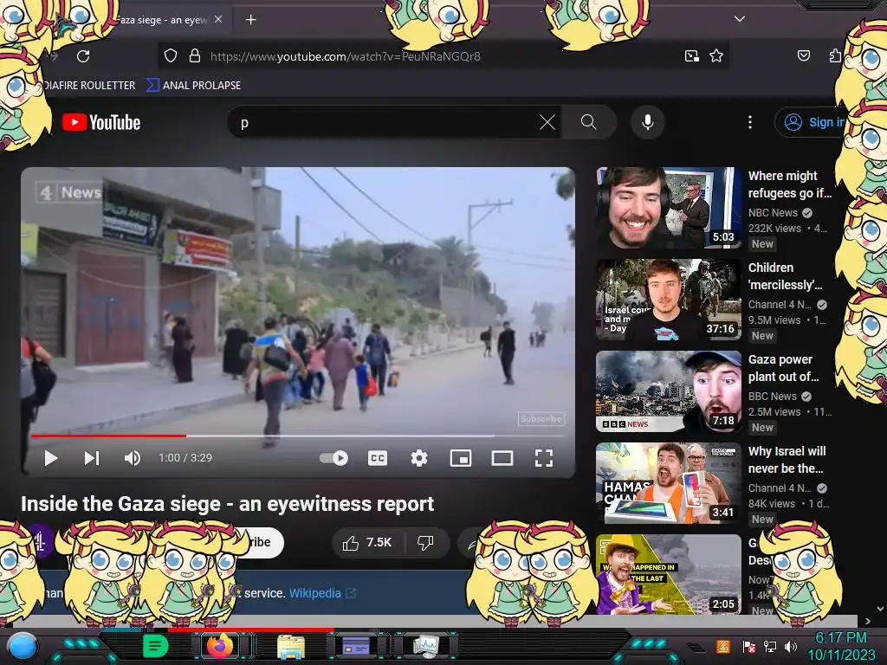Open DIAFIRE ROULETTER bookmark
Image resolution: width=887 pixels, height=665 pixels.
pos(89,86)
